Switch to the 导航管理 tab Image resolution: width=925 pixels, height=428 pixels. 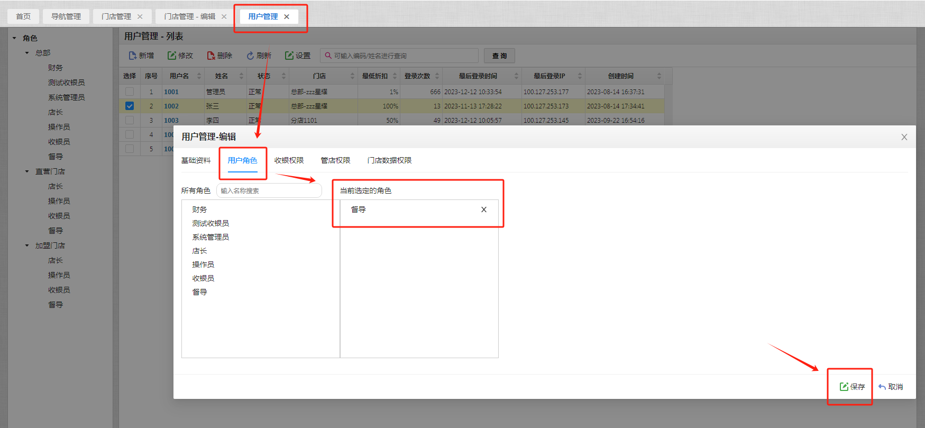pyautogui.click(x=66, y=16)
